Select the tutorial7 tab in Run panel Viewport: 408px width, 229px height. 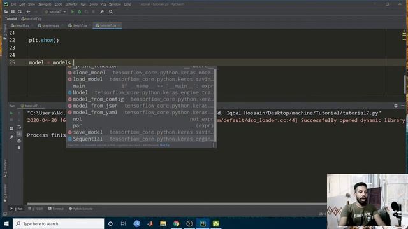(31, 106)
